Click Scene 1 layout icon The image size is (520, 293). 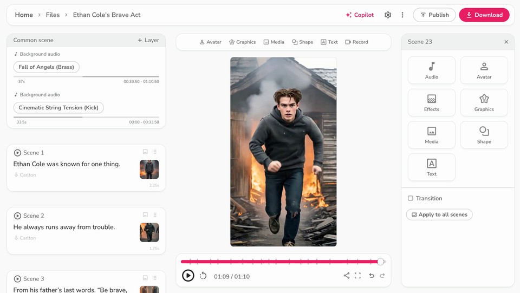[145, 152]
